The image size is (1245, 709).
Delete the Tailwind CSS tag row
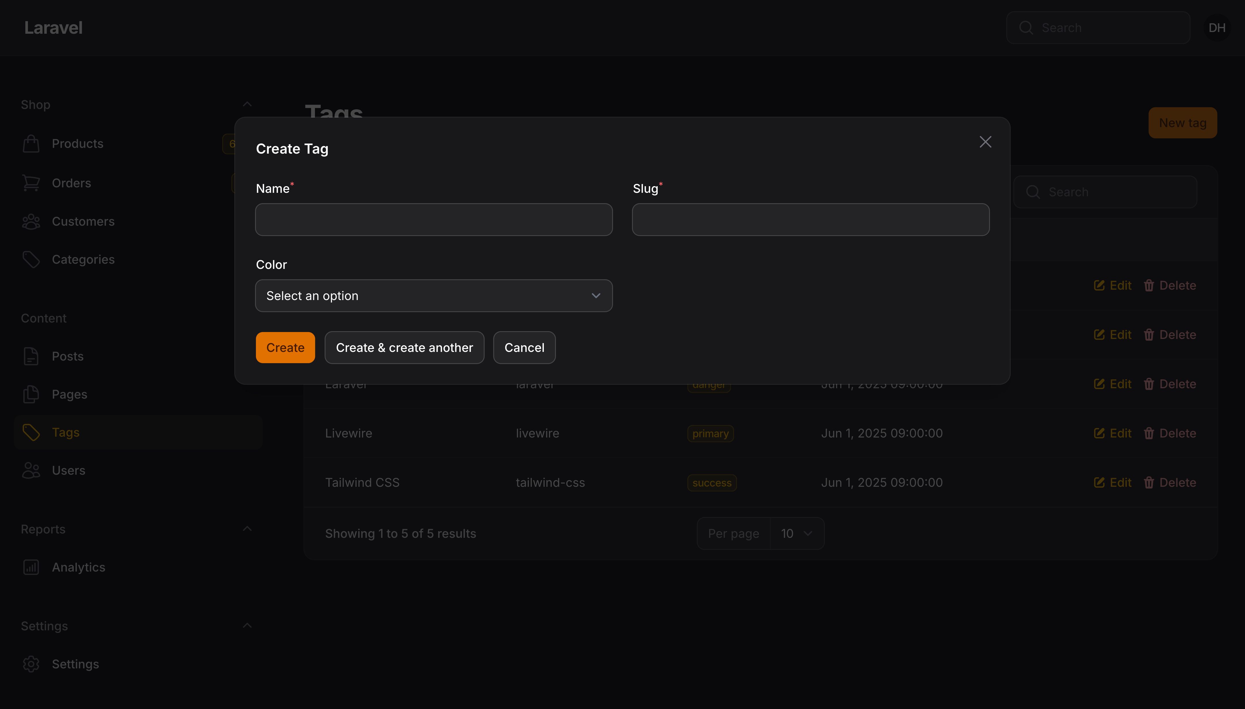click(x=1169, y=482)
